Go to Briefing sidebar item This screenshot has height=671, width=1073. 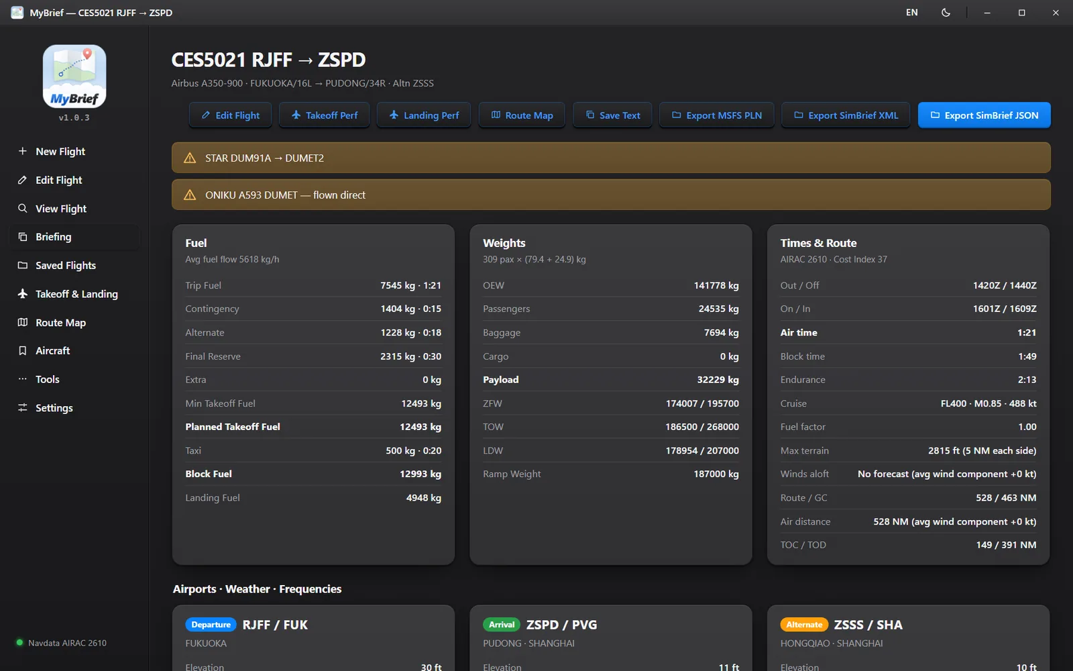(x=74, y=237)
